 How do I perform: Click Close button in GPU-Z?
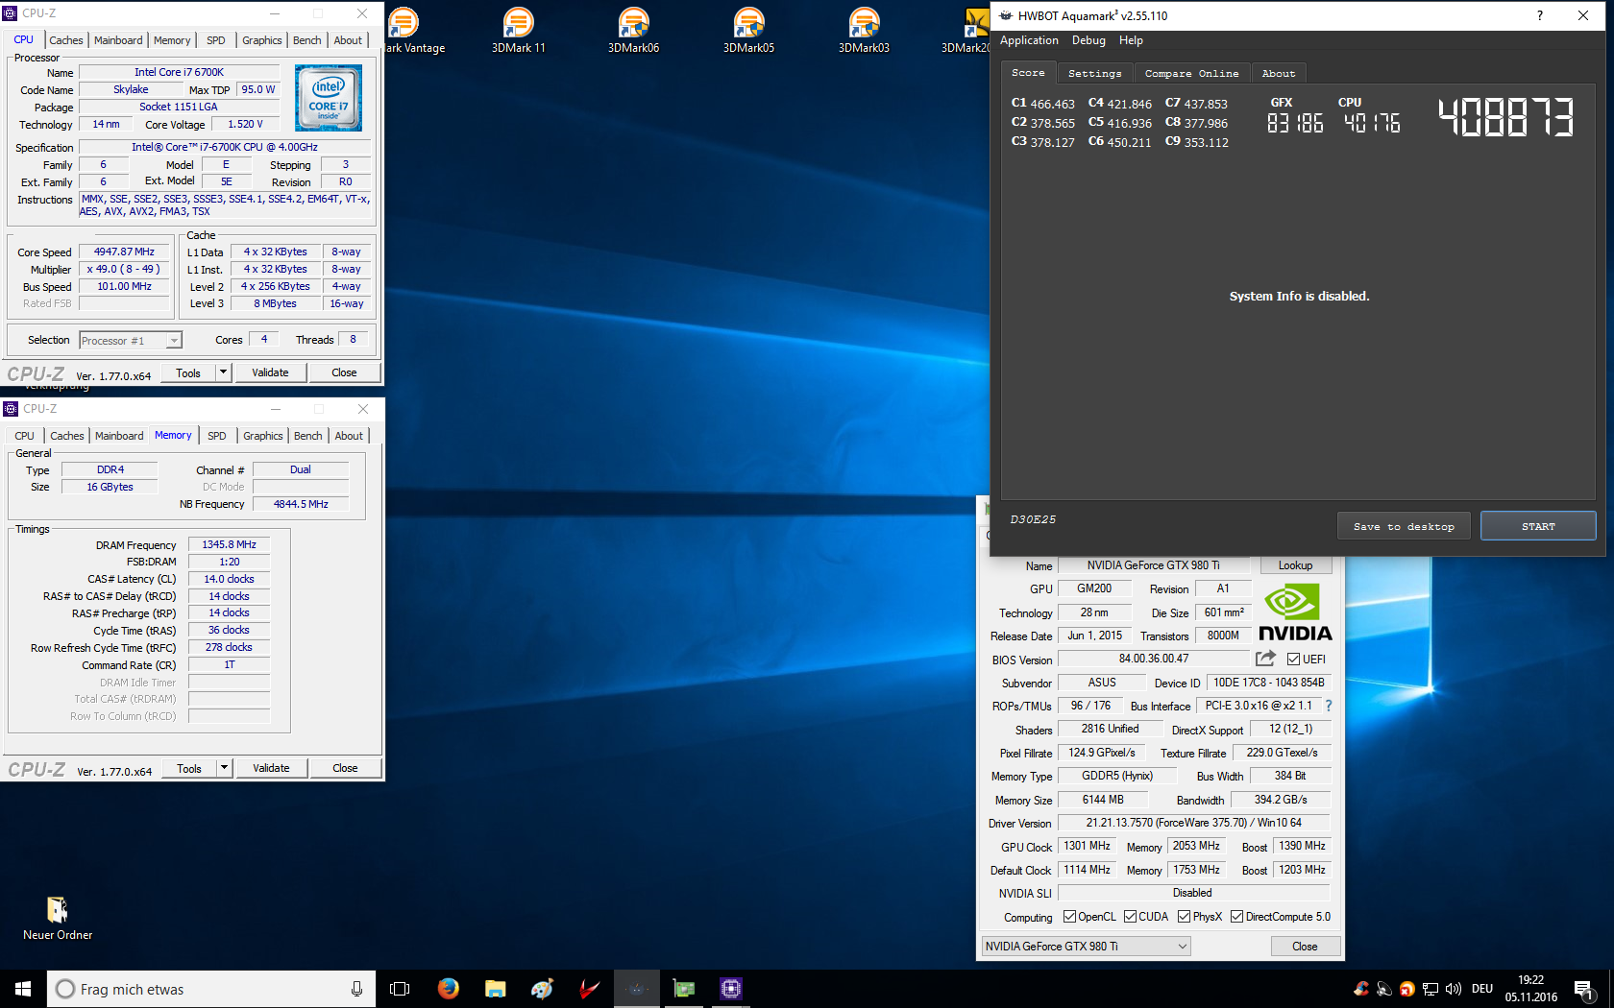[1305, 947]
